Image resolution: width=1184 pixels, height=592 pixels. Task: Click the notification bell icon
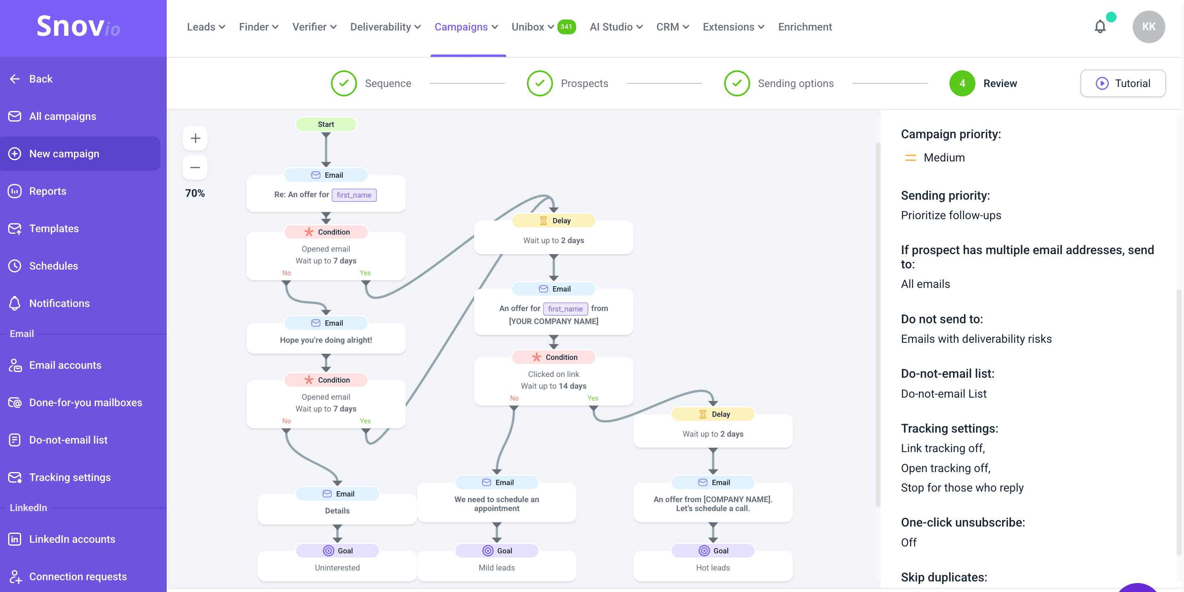[1100, 26]
